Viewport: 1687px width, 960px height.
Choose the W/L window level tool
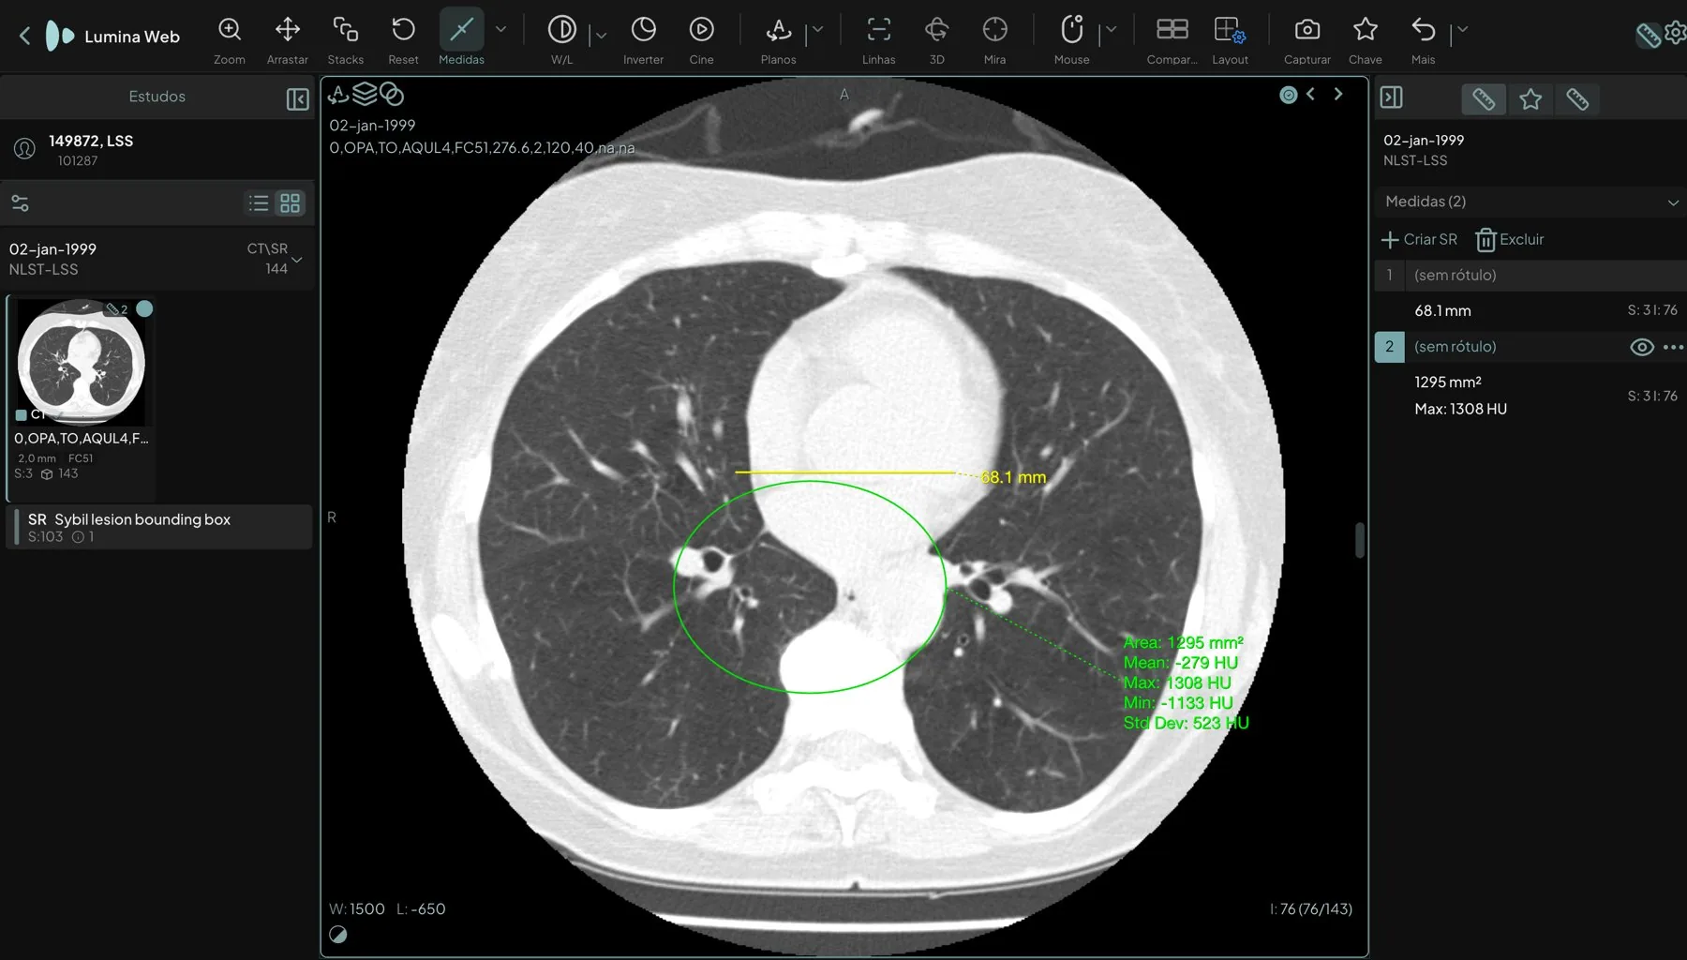561,38
